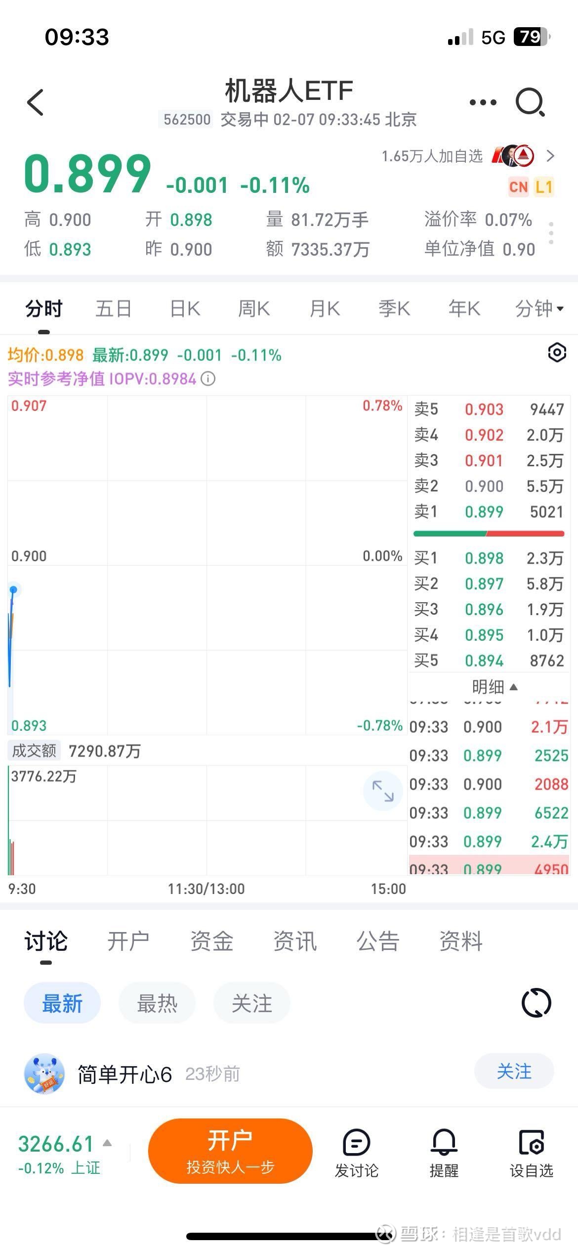Image resolution: width=578 pixels, height=1252 pixels.
Task: Tap the 发讨论 discussion icon
Action: [357, 1152]
